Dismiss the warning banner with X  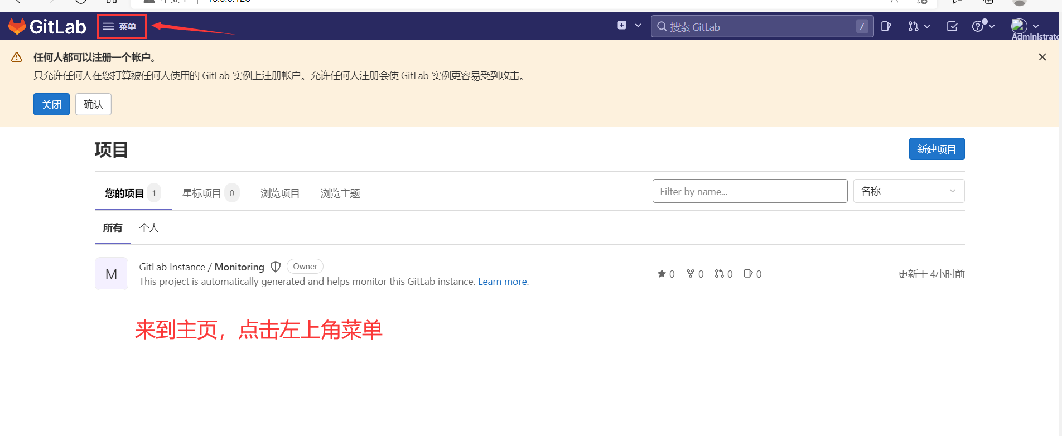(x=1042, y=57)
